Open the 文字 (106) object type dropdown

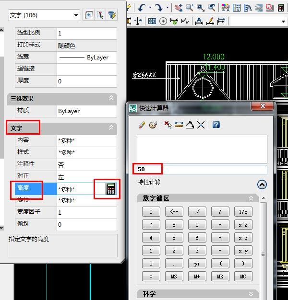click(76, 15)
